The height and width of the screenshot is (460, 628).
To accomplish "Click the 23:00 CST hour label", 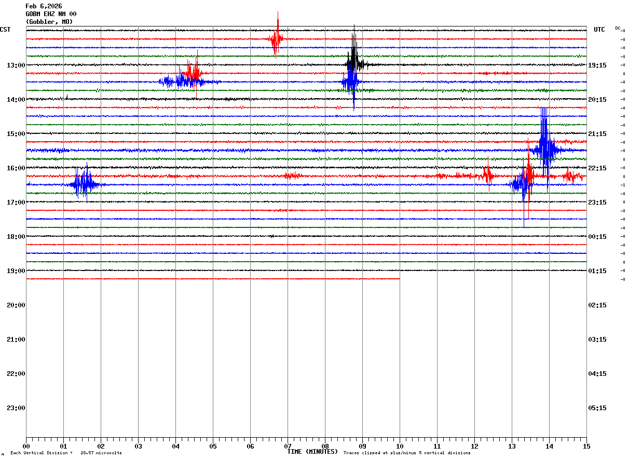I will (16, 408).
